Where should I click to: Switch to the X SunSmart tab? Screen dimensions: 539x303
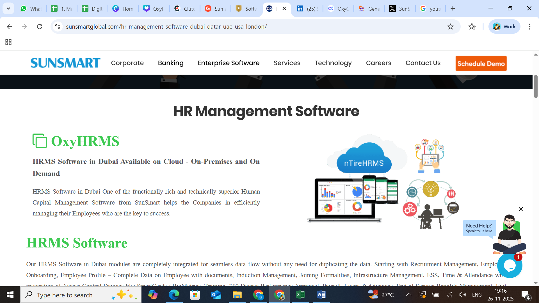pos(399,9)
